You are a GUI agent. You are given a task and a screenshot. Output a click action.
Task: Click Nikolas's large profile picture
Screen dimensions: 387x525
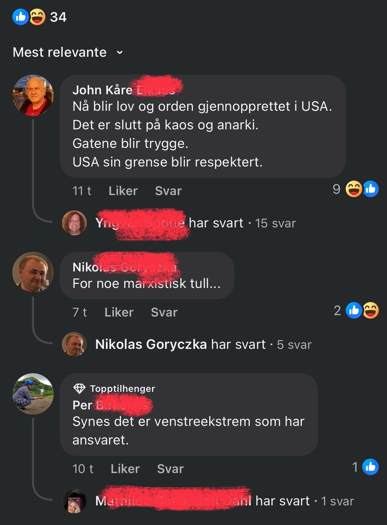point(33,272)
